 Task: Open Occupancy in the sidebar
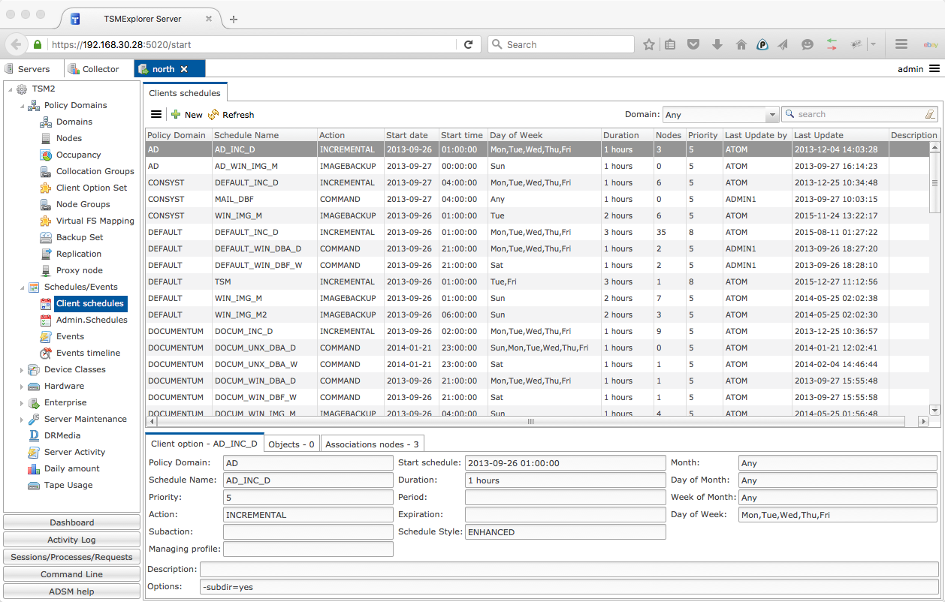point(78,155)
